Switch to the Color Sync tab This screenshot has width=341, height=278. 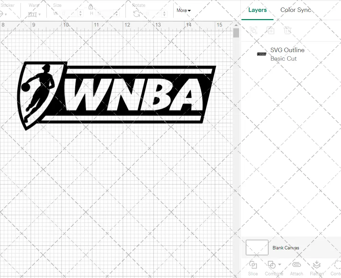pyautogui.click(x=296, y=10)
